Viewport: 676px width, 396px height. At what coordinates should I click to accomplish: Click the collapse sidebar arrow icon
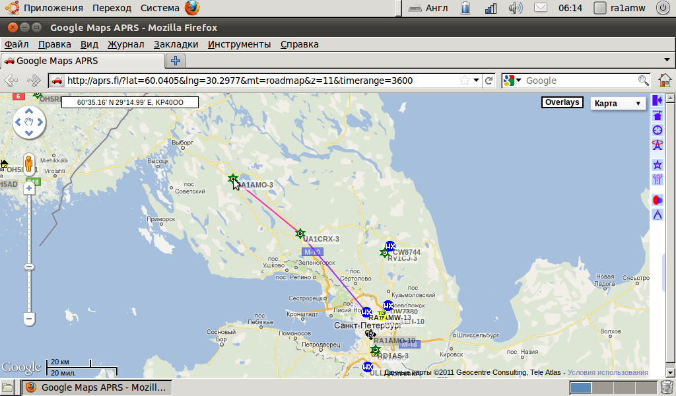(658, 100)
